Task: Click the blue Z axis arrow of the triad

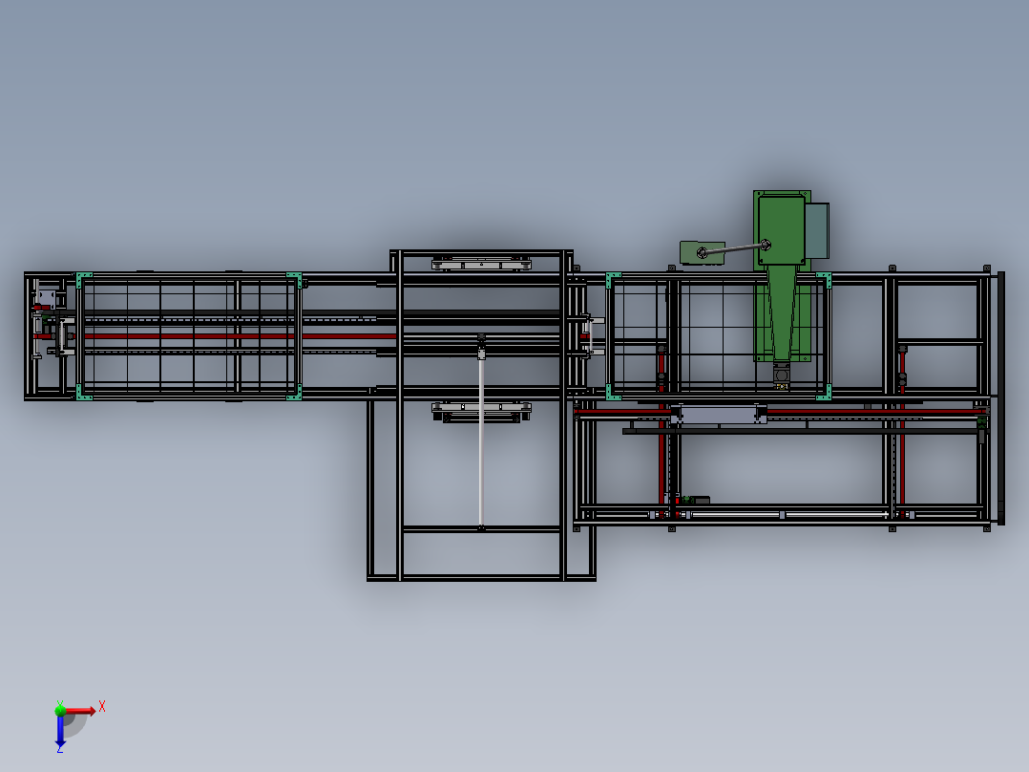Action: [x=60, y=731]
